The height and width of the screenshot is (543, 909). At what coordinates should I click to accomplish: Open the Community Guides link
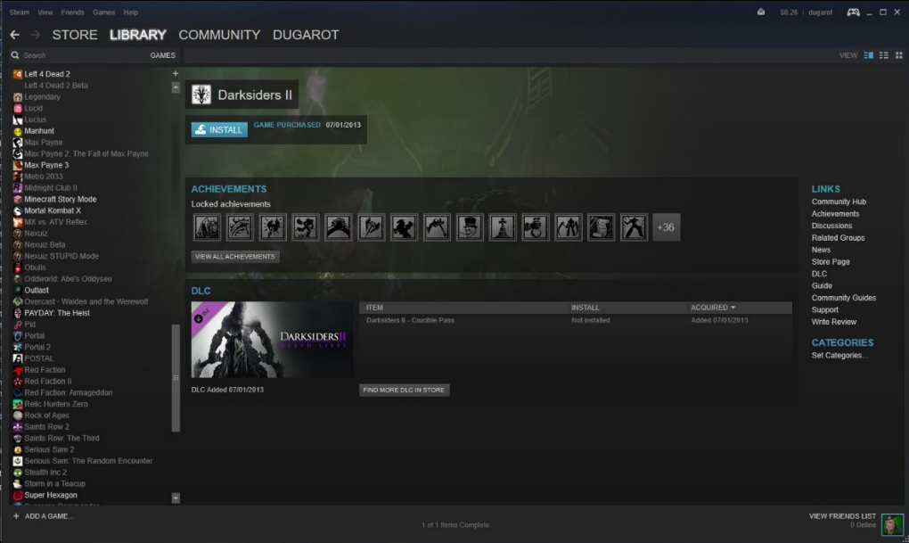point(843,298)
